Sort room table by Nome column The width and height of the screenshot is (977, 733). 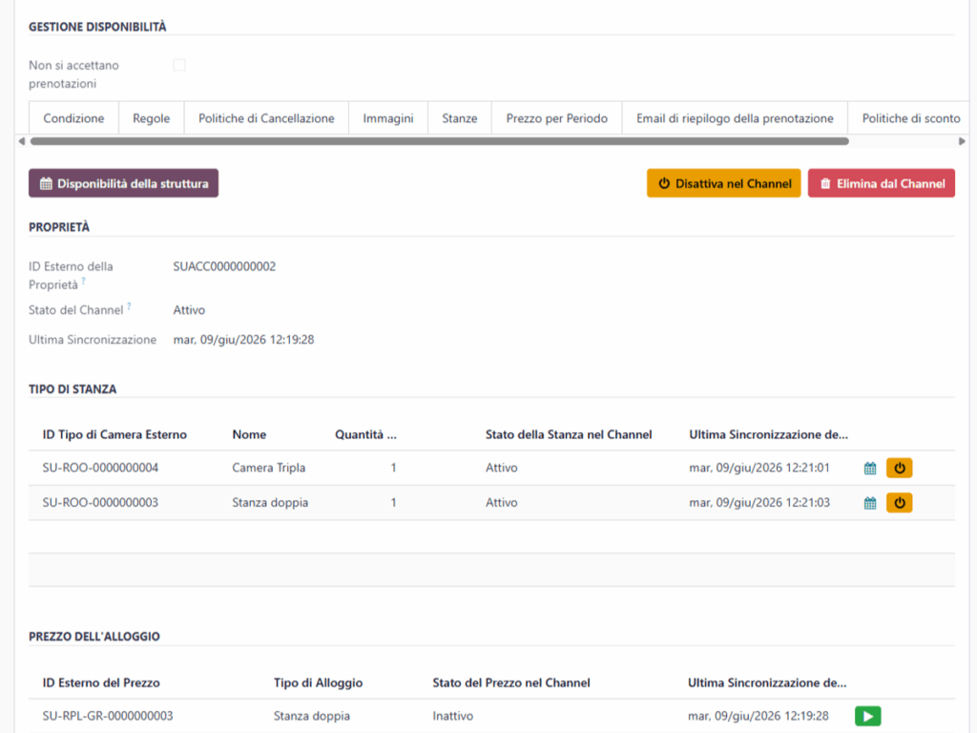pos(249,434)
